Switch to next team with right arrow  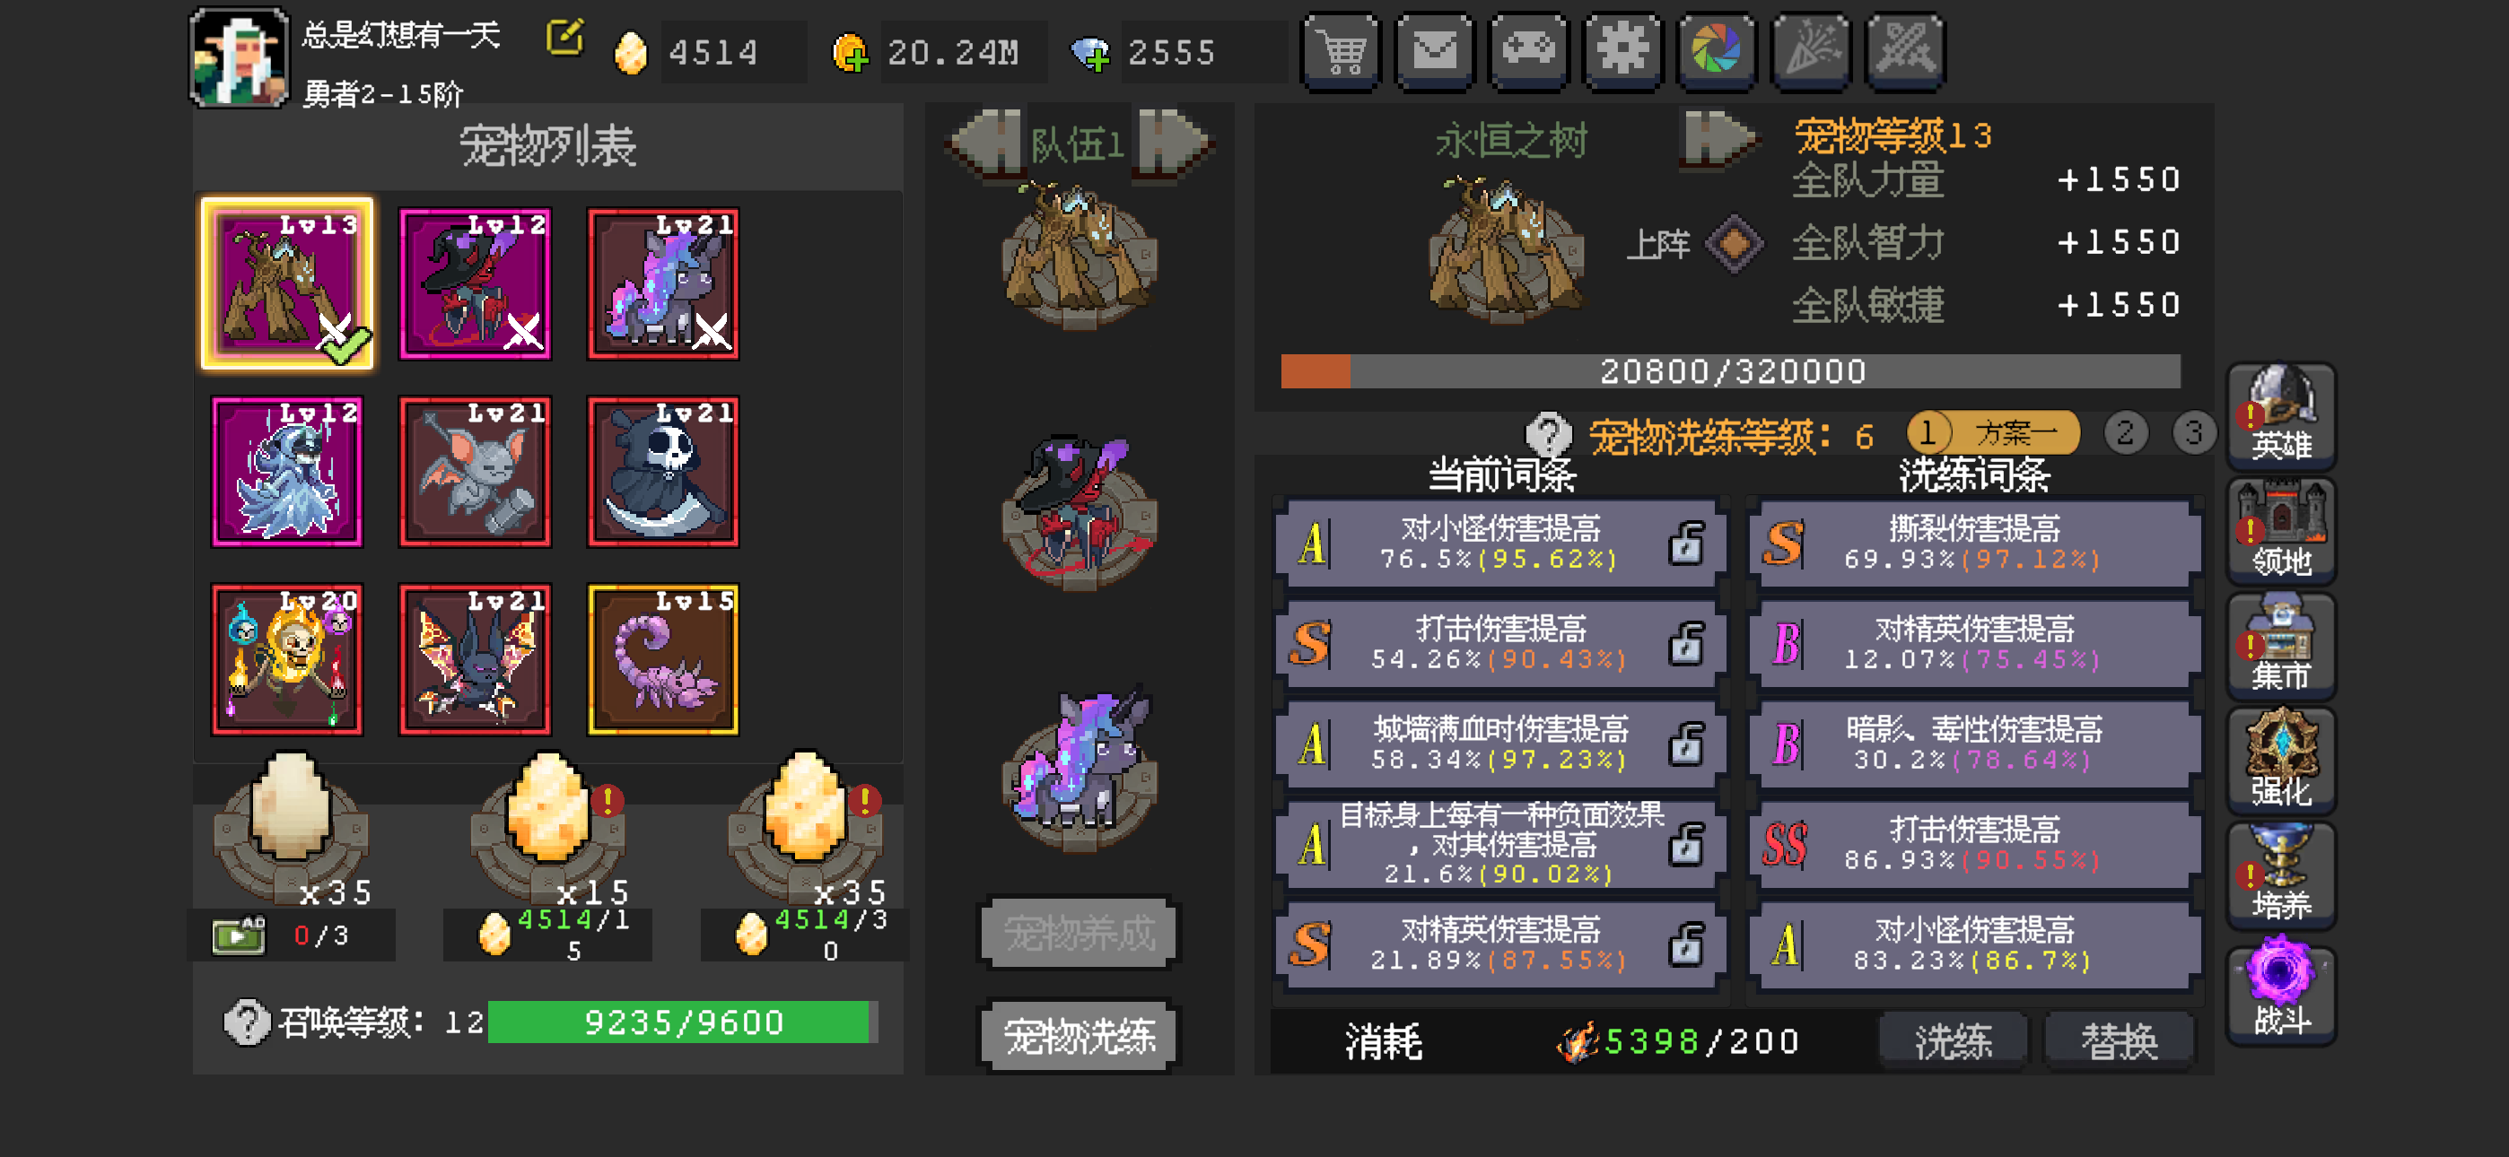point(1174,144)
